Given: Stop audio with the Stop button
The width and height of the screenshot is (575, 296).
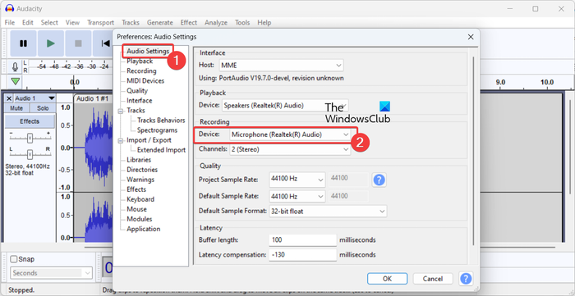Looking at the screenshot, I should point(78,43).
